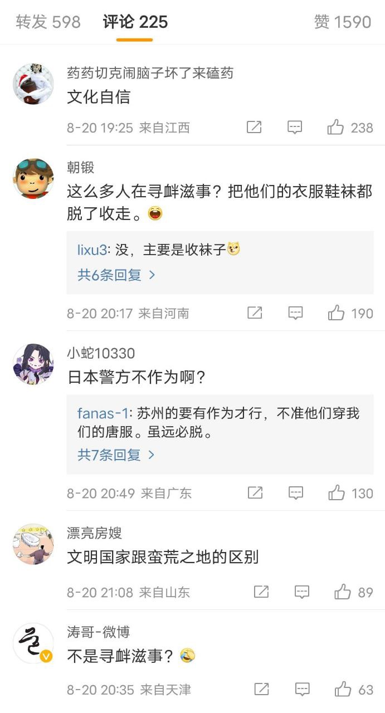Like the comment with 238 likes
This screenshot has width=385, height=713.
click(x=335, y=128)
